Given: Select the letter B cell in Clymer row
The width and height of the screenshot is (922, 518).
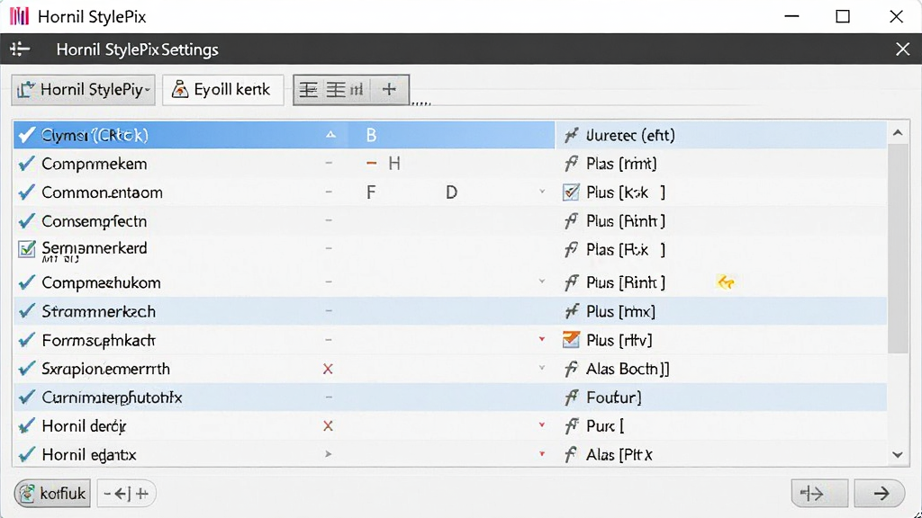Looking at the screenshot, I should pyautogui.click(x=371, y=135).
